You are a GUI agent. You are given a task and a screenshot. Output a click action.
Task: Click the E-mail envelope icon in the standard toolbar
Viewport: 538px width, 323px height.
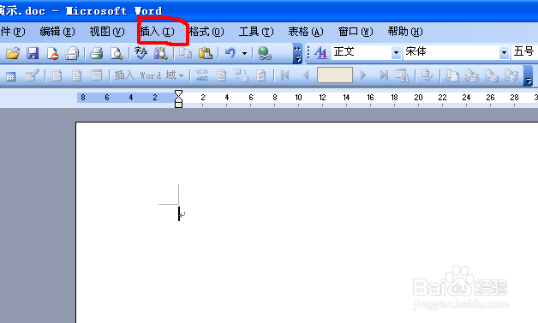[x=72, y=53]
